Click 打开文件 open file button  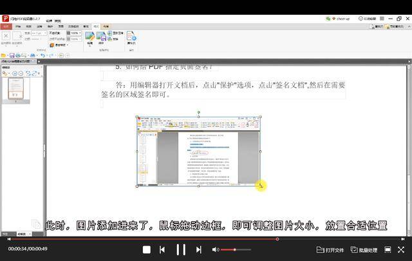pyautogui.click(x=330, y=249)
